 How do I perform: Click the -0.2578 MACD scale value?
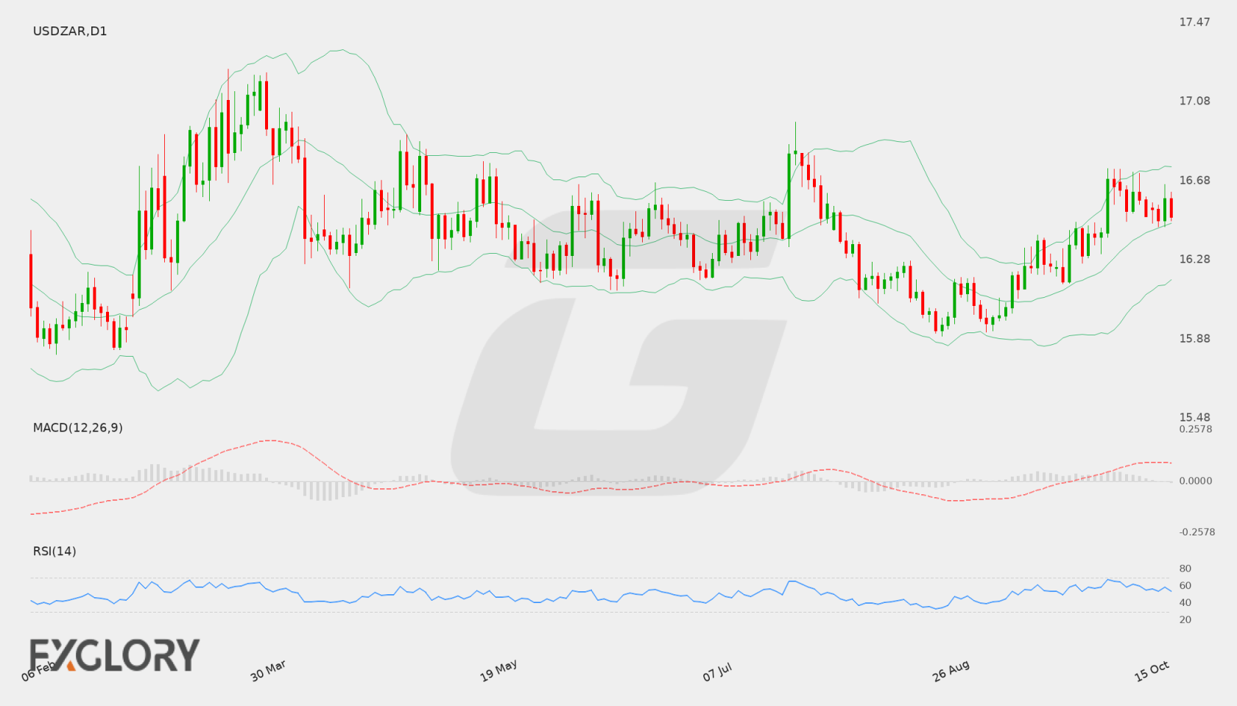(x=1197, y=532)
